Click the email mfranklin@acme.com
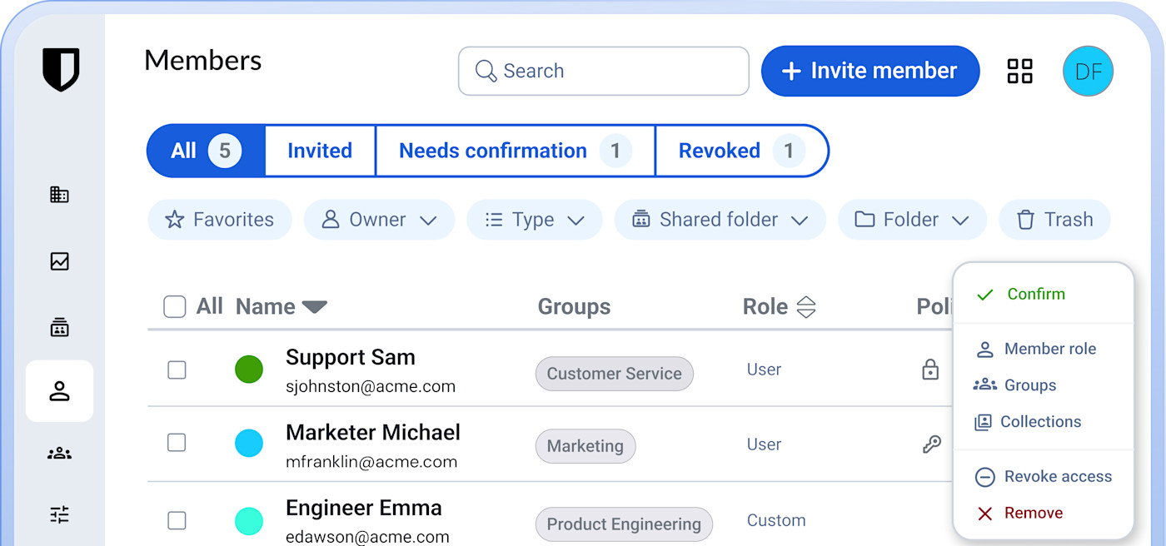This screenshot has height=546, width=1166. 371,462
